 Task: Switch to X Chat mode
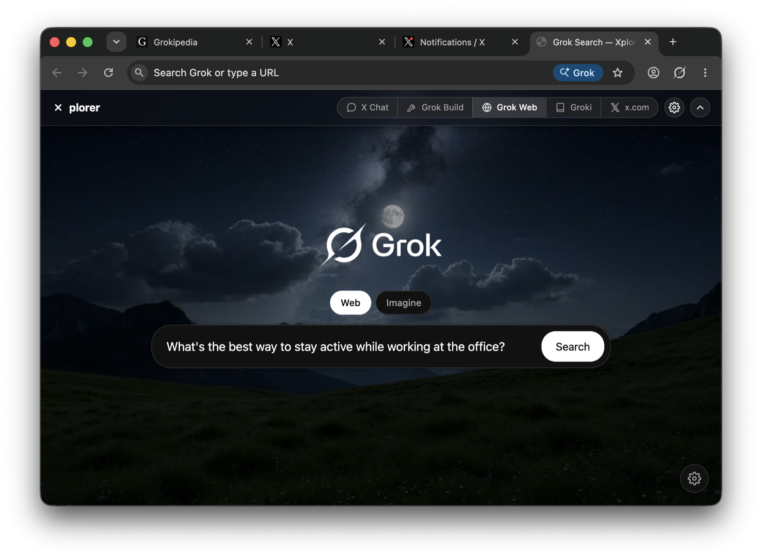(x=367, y=108)
